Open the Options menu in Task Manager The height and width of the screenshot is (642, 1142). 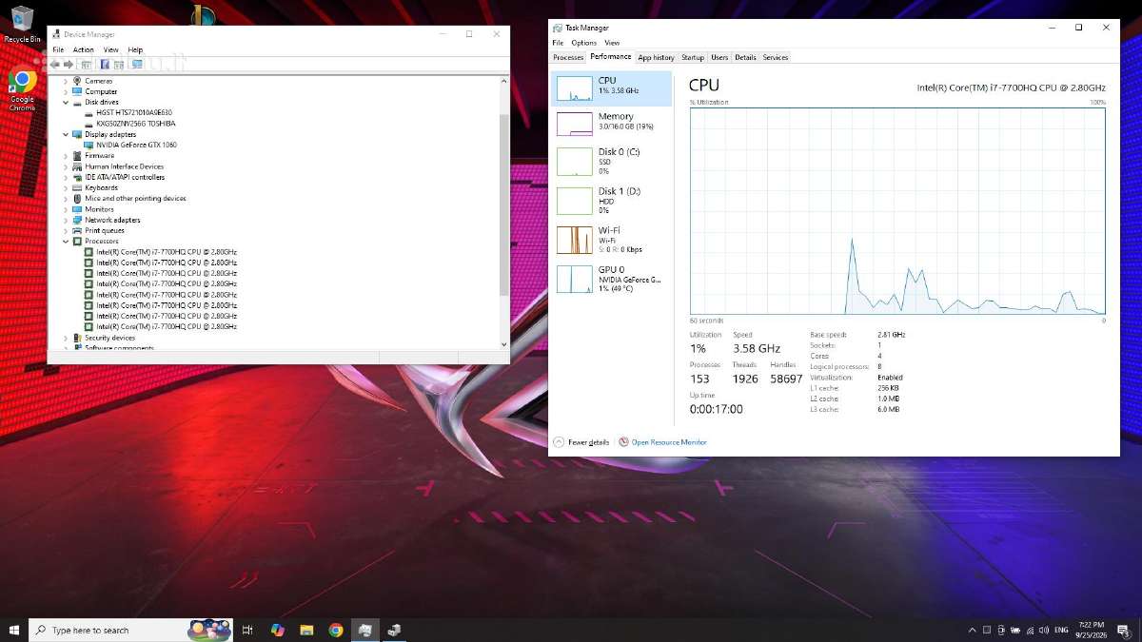pos(584,43)
